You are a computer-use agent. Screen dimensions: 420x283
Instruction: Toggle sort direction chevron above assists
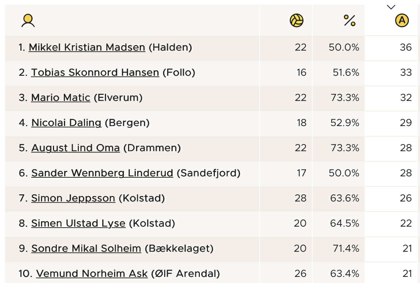[391, 7]
